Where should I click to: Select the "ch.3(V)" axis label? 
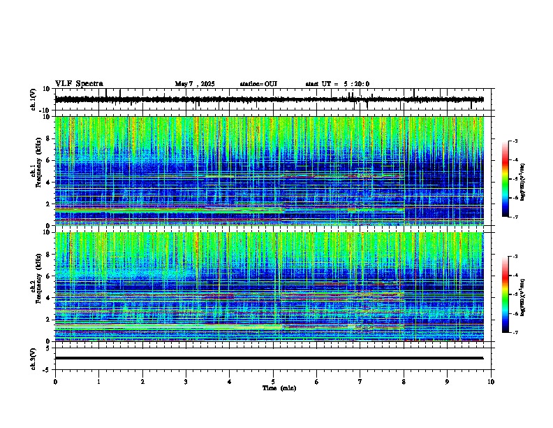pos(34,359)
